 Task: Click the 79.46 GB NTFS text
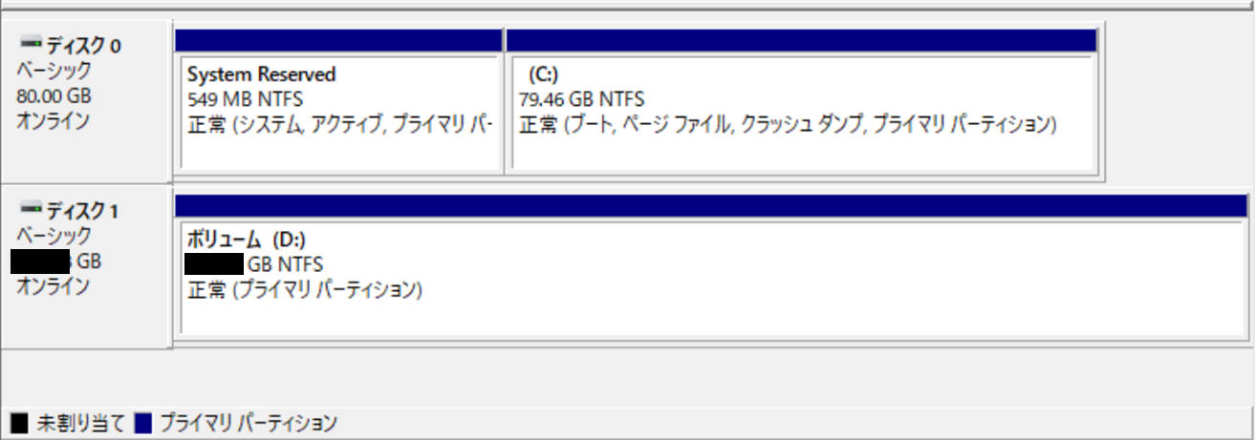pyautogui.click(x=581, y=99)
